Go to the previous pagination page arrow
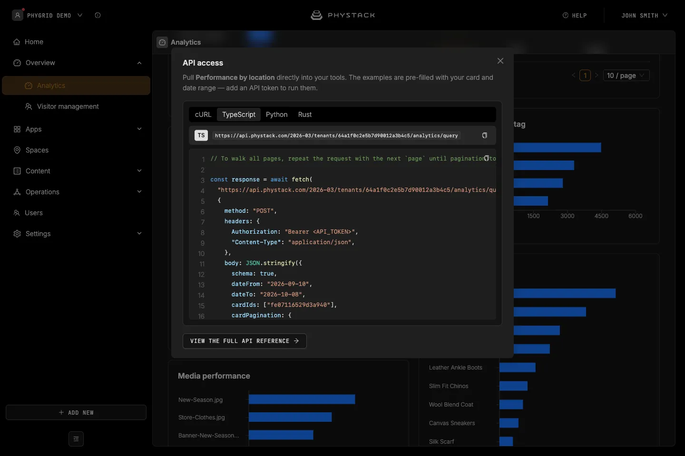Image resolution: width=685 pixels, height=456 pixels. tap(574, 76)
